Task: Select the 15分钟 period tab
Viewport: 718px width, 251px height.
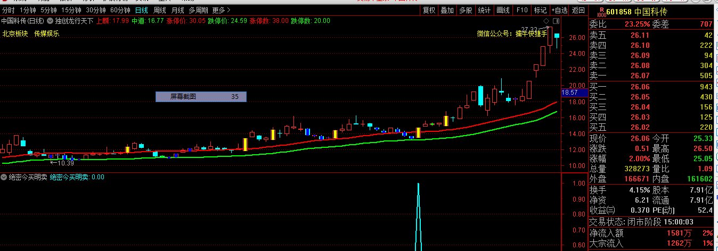Action: (x=71, y=10)
